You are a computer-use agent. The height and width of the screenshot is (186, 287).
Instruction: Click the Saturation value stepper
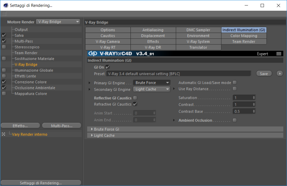[254, 98]
